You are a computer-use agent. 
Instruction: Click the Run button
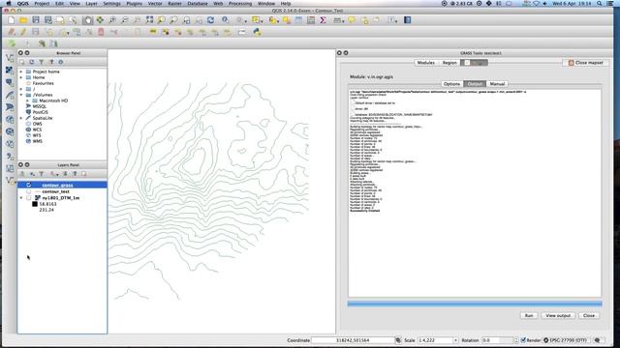pos(529,316)
